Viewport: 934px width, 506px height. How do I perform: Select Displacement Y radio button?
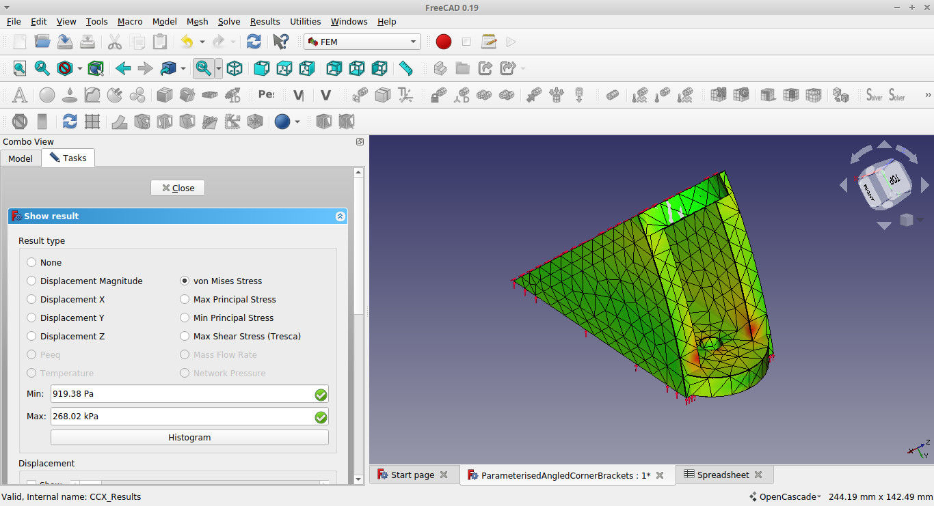point(31,318)
